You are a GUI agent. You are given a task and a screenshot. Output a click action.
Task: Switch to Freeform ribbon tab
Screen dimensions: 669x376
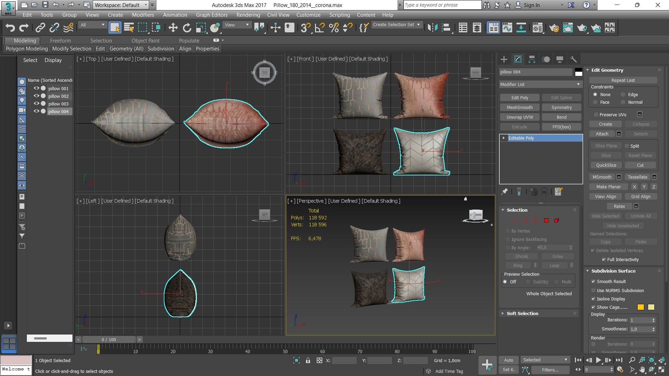60,41
